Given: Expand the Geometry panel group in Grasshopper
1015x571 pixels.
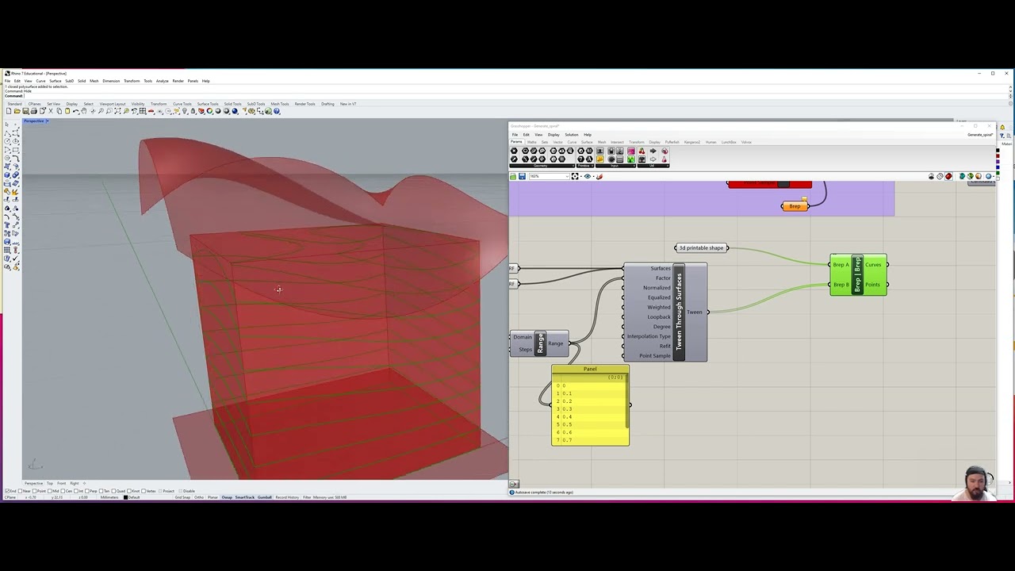Looking at the screenshot, I should click(x=573, y=166).
